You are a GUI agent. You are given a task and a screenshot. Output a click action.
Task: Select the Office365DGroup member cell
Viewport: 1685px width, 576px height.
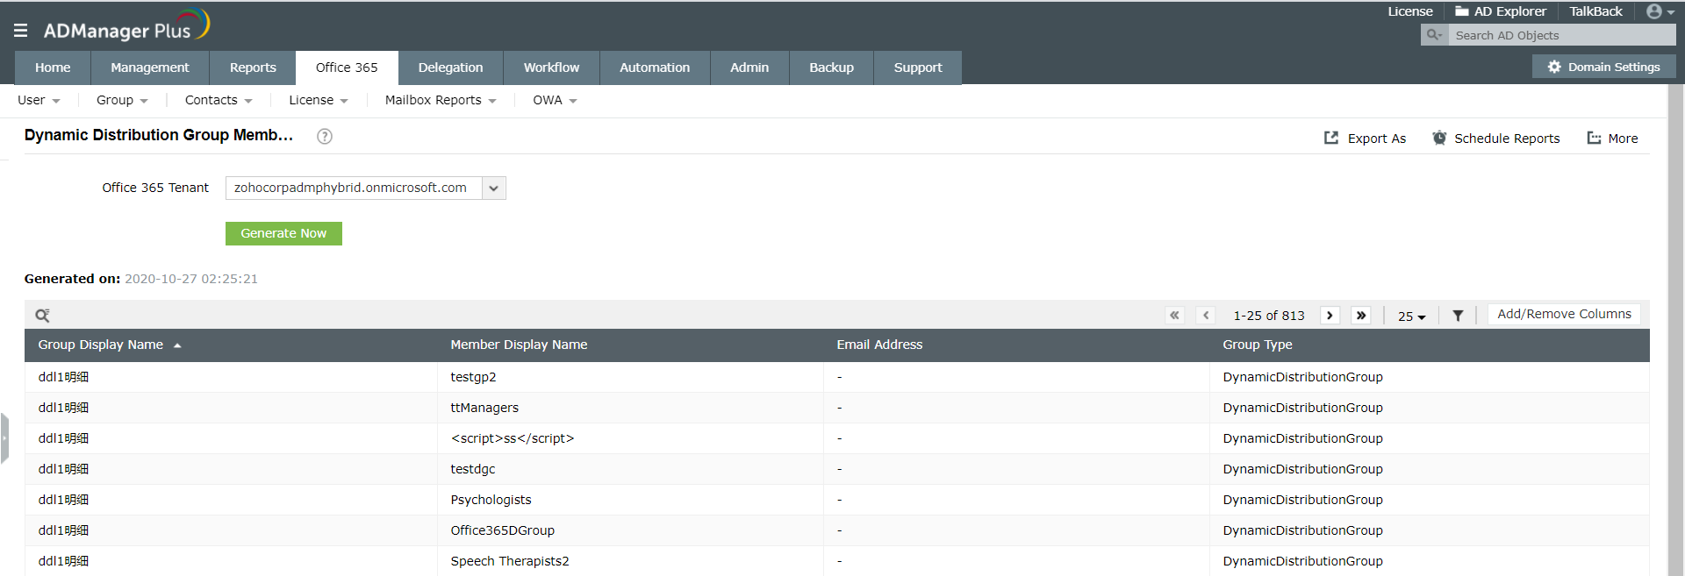[630, 530]
